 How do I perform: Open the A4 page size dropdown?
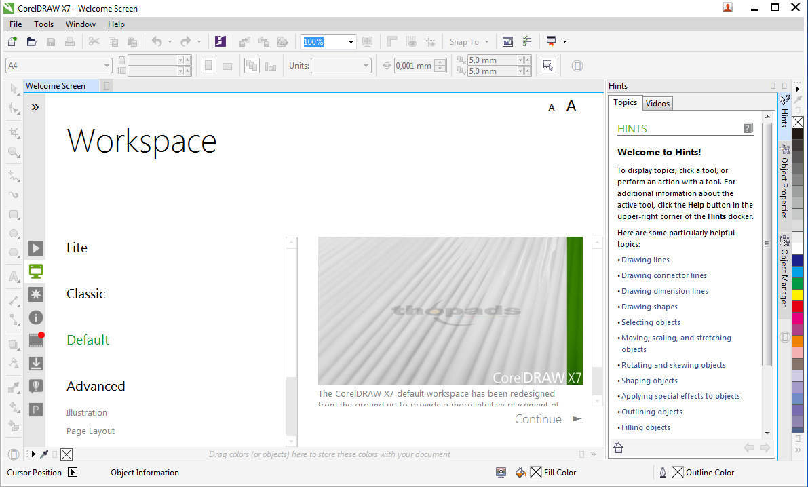pos(107,65)
